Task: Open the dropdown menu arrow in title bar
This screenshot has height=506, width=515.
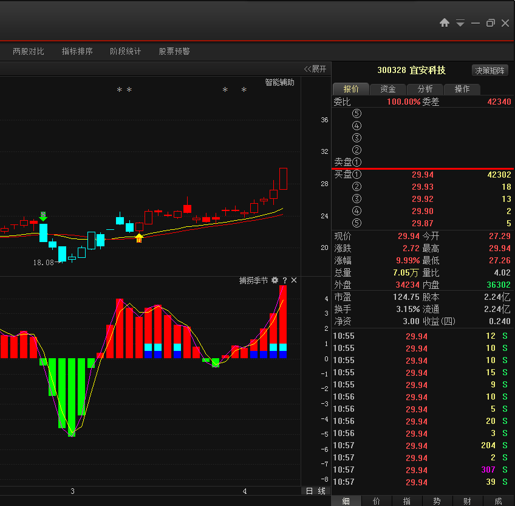Action: tap(460, 23)
